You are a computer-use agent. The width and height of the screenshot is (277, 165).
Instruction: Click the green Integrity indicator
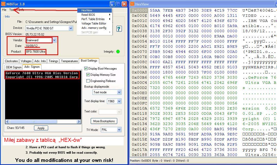coord(118,52)
